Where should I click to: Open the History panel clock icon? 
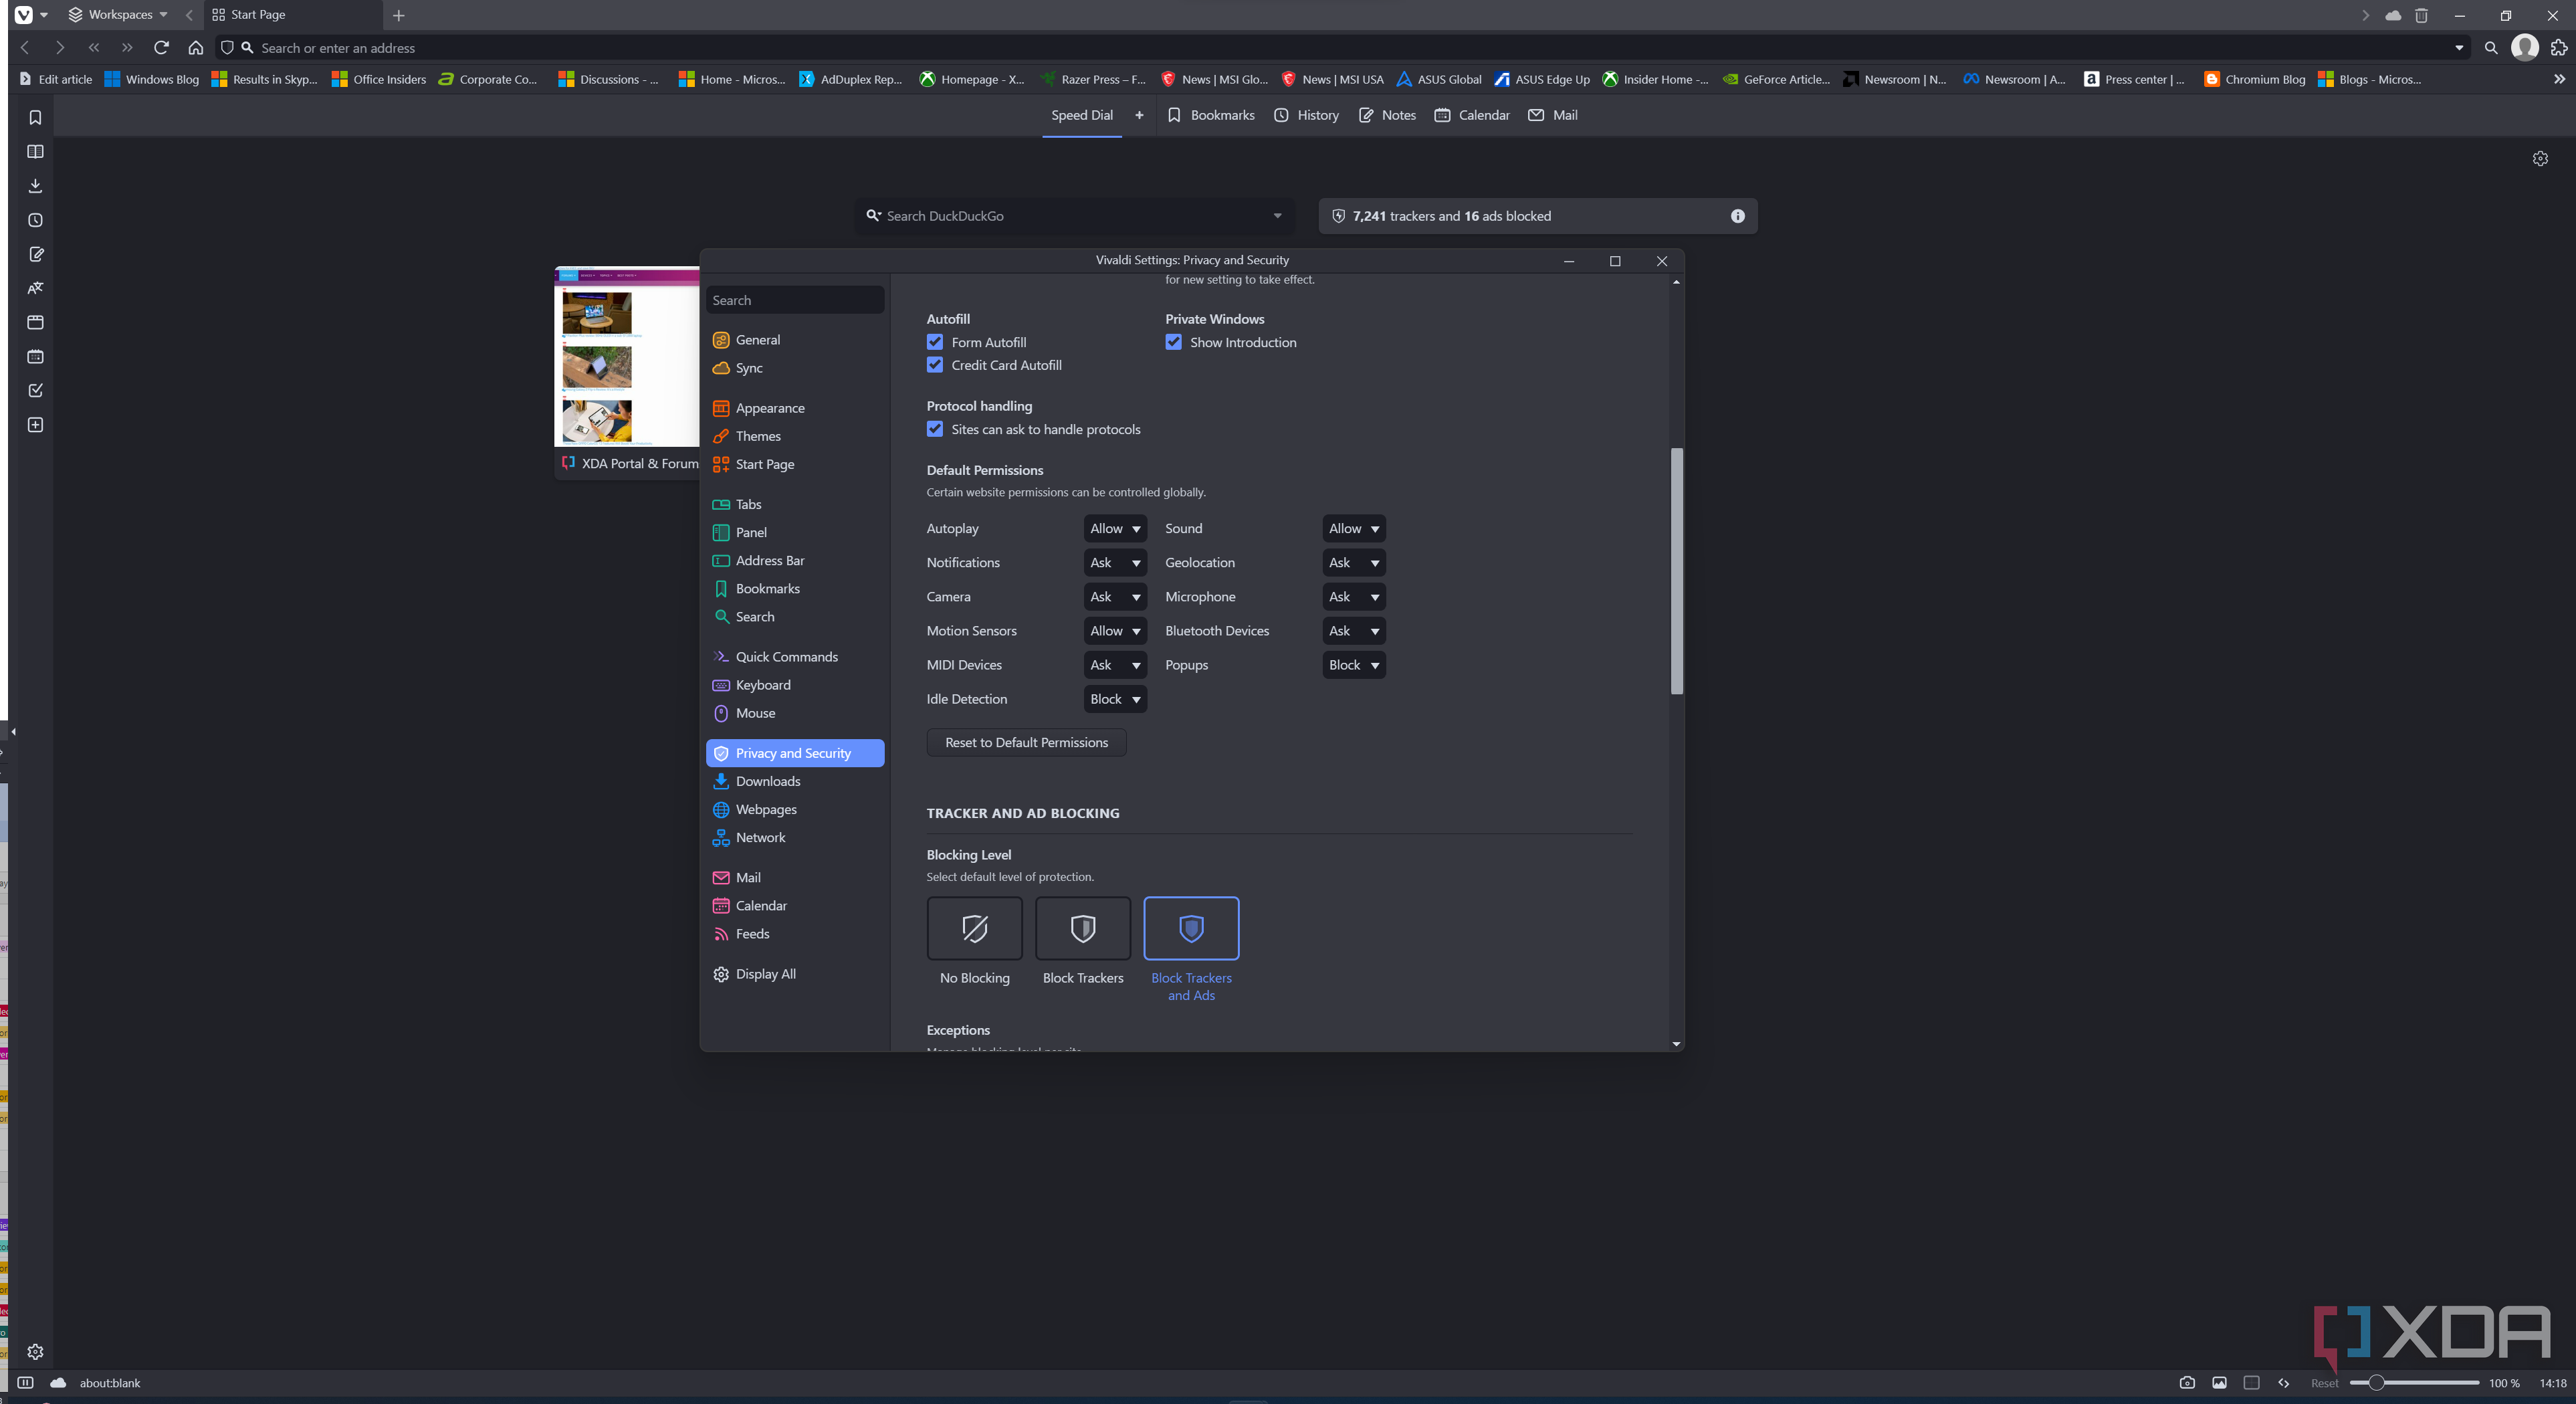pos(35,220)
